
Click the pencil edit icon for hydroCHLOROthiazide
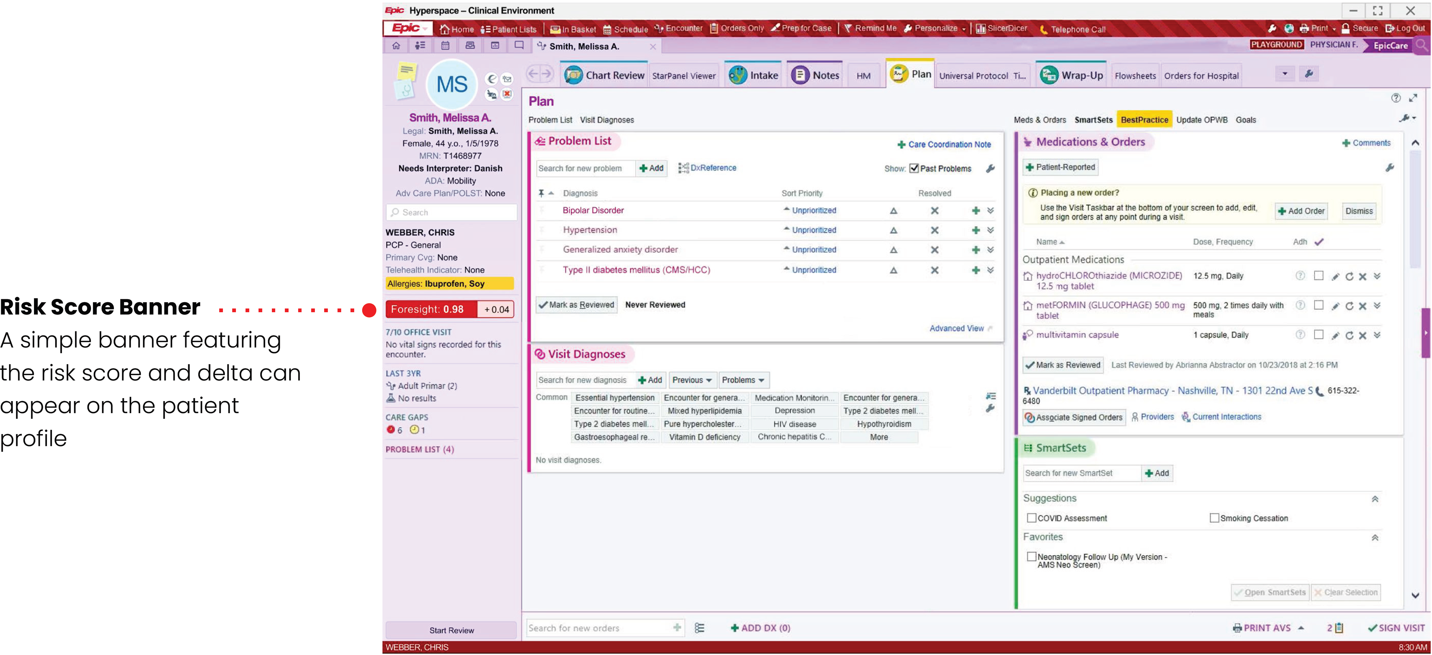(1335, 276)
